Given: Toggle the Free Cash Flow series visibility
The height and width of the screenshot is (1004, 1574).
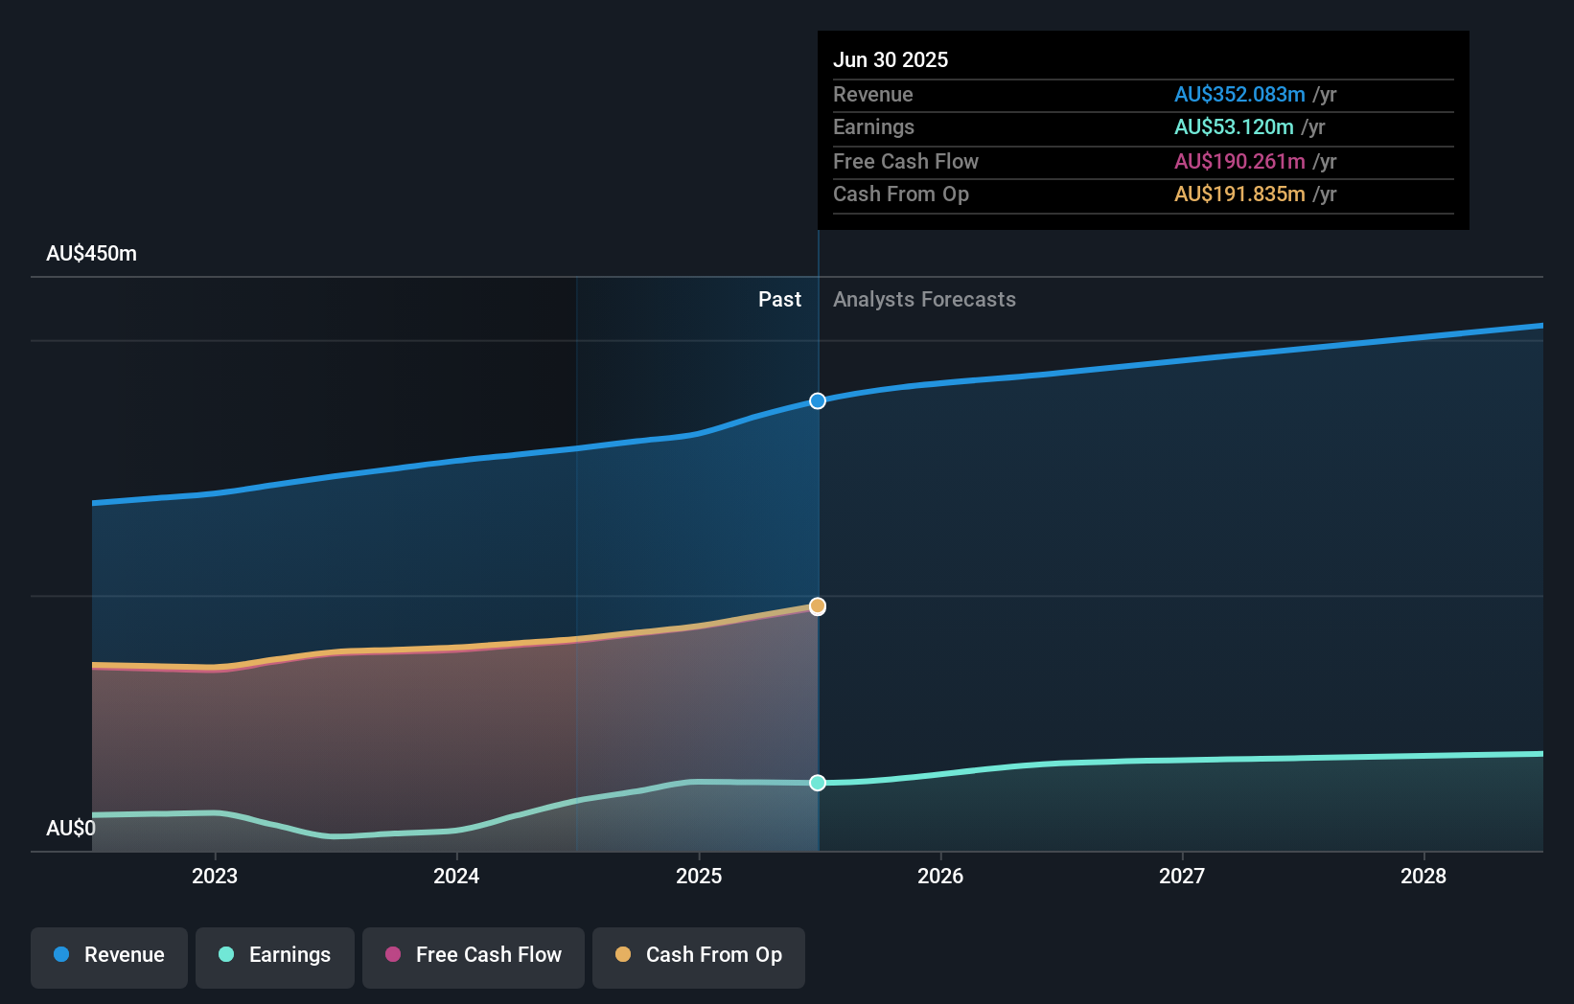Looking at the screenshot, I should click(x=473, y=957).
